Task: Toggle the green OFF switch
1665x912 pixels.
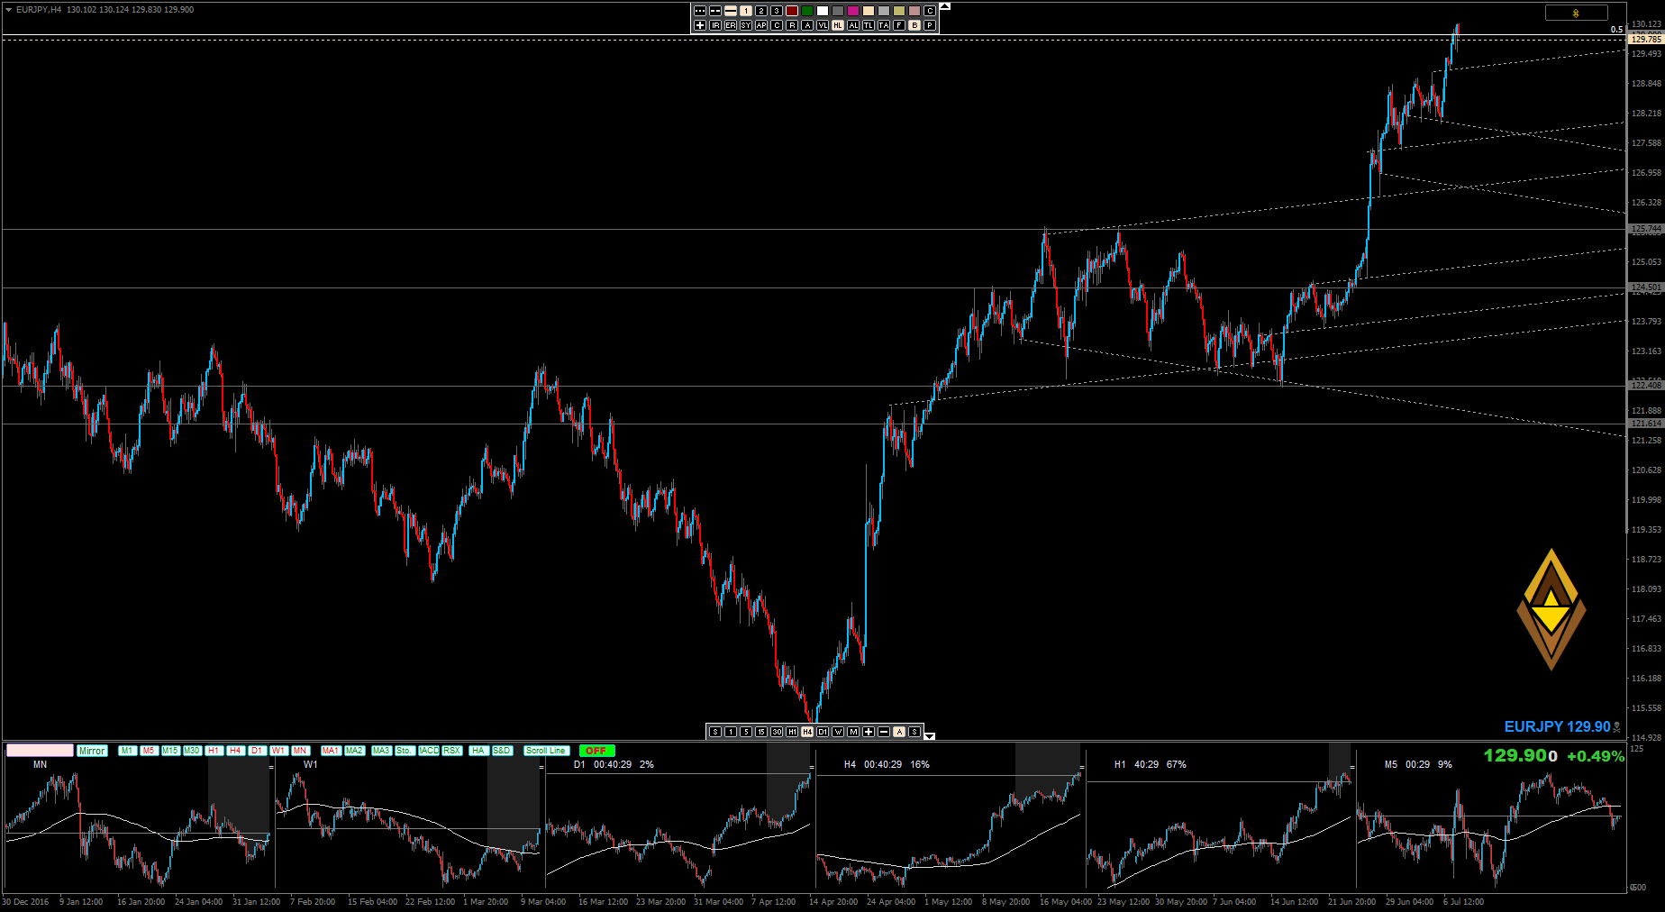Action: (x=596, y=751)
